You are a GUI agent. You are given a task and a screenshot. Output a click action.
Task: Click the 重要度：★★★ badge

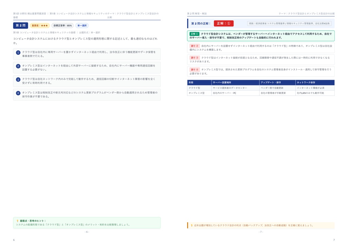click(39, 25)
